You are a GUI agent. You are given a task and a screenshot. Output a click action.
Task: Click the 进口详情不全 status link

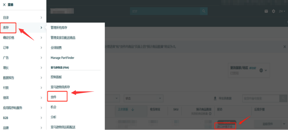pos(225,126)
